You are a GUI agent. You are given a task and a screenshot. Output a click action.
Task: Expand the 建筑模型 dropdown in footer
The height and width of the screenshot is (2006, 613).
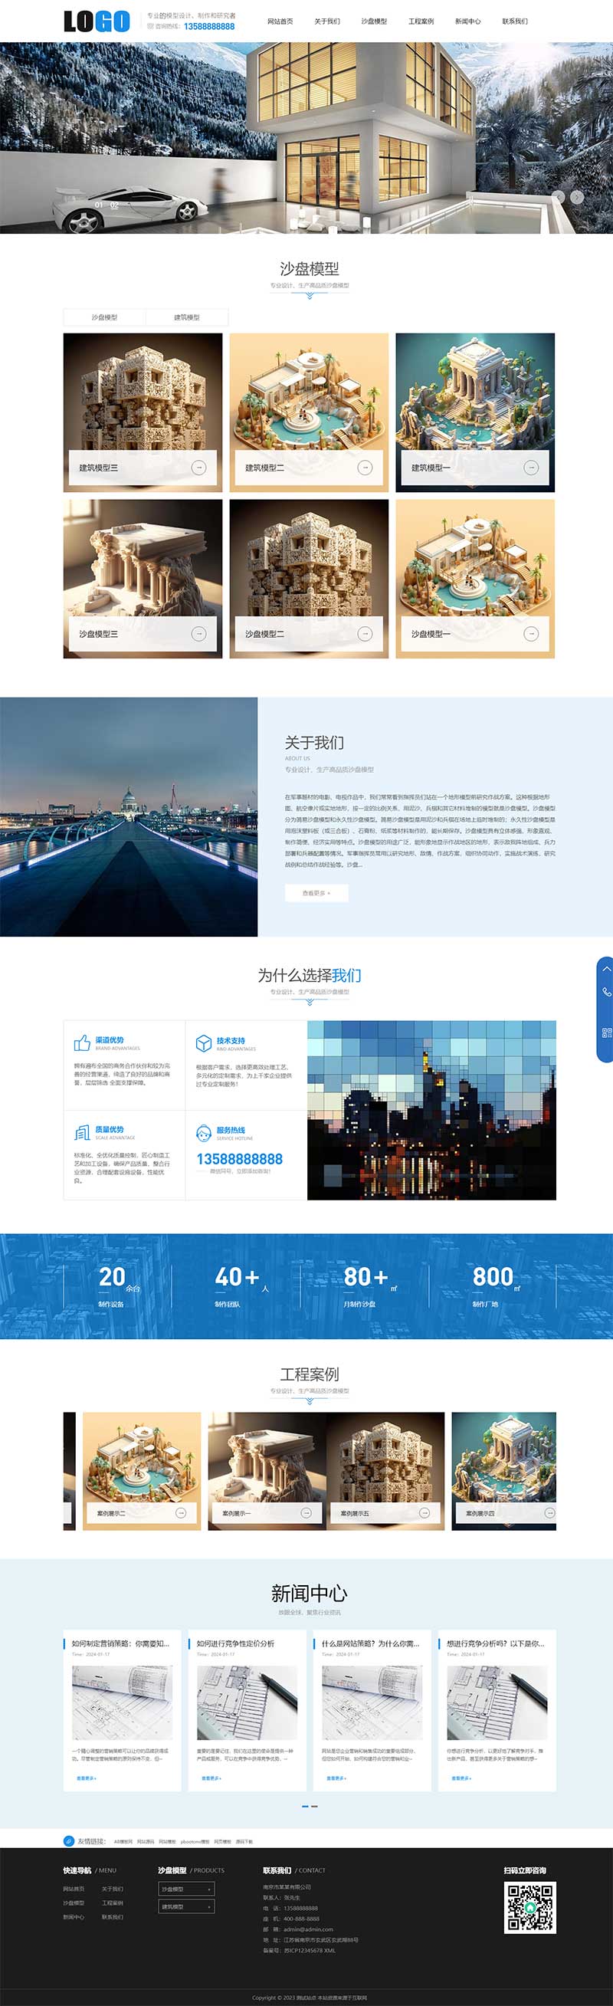click(x=186, y=1906)
